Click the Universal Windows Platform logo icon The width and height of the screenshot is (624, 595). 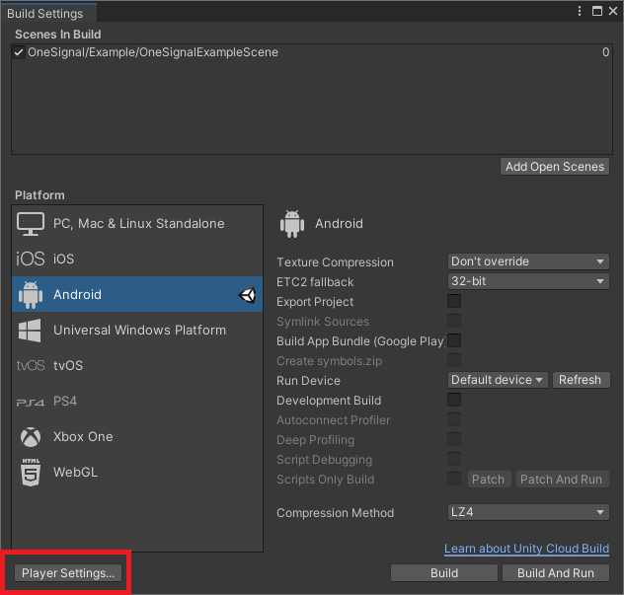(30, 331)
